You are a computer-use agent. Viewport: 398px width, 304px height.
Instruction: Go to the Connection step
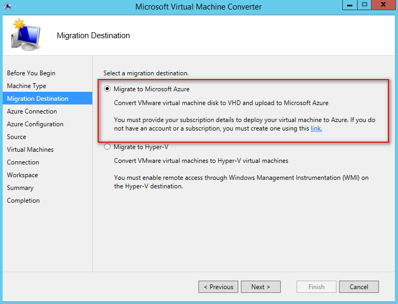[x=23, y=162]
